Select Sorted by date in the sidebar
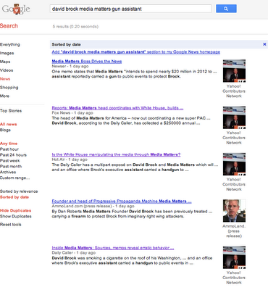The height and width of the screenshot is (290, 268). coord(14,197)
